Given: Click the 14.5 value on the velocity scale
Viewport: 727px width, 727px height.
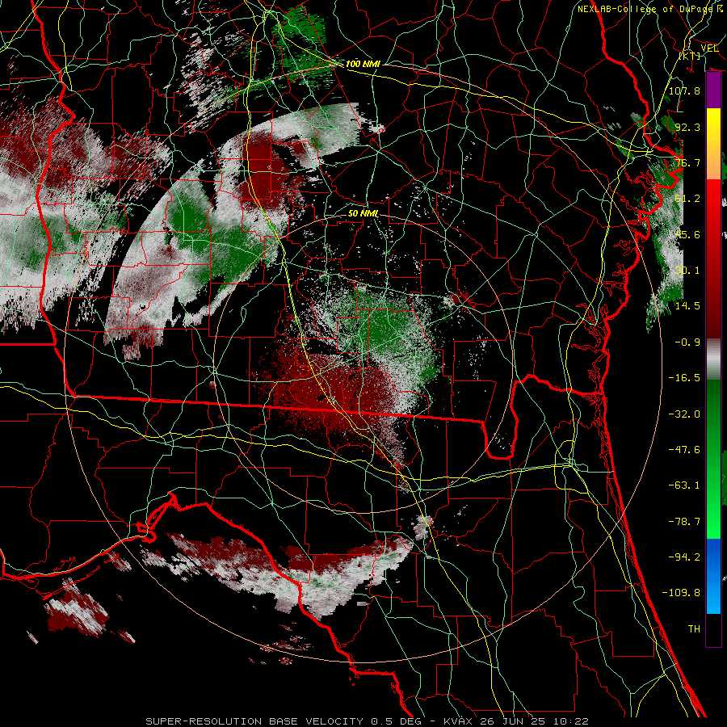Looking at the screenshot, I should coord(687,306).
